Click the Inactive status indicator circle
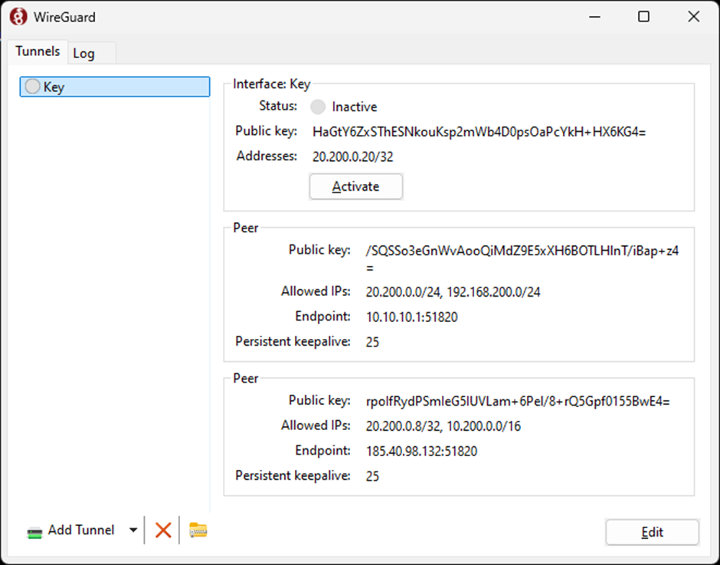The width and height of the screenshot is (720, 565). (x=318, y=107)
